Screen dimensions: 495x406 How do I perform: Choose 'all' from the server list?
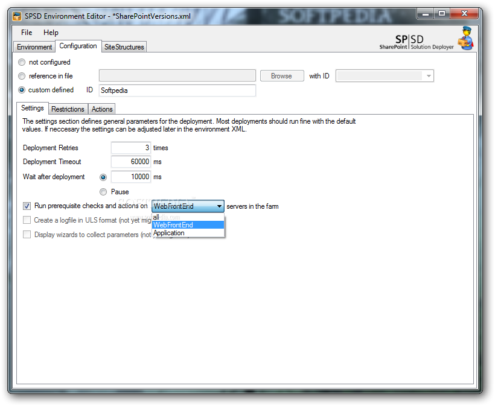click(x=188, y=217)
